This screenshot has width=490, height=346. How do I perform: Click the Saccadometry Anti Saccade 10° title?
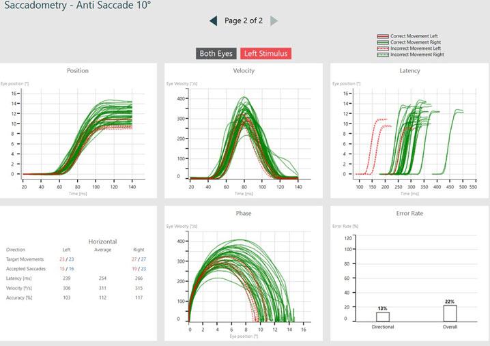tap(77, 6)
